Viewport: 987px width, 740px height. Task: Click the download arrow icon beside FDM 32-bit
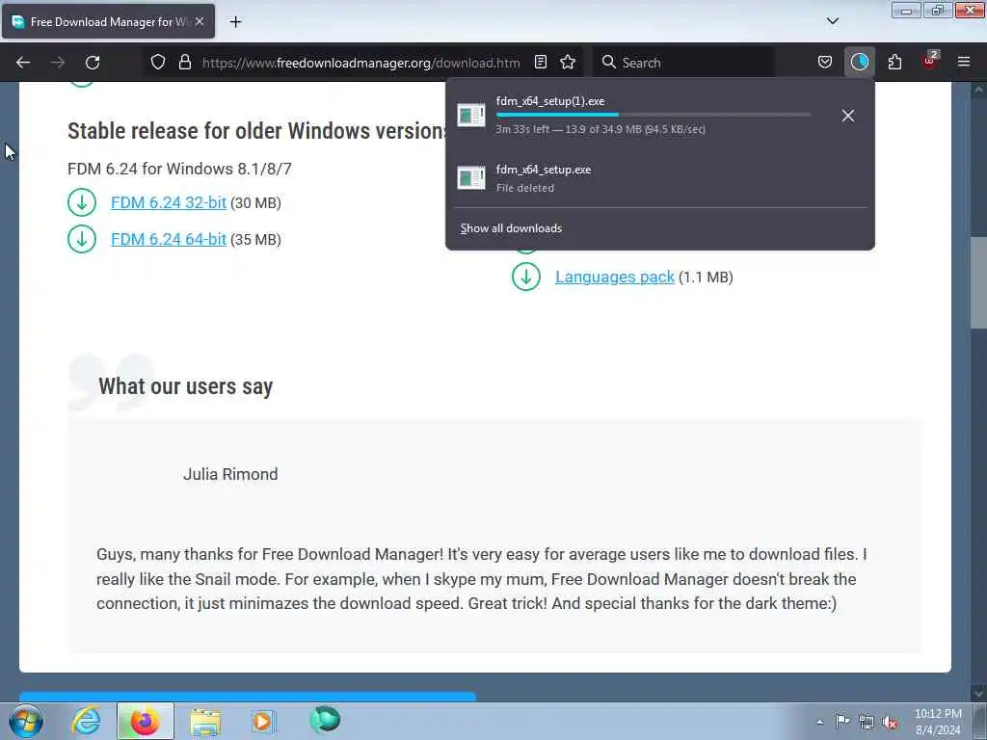[82, 202]
